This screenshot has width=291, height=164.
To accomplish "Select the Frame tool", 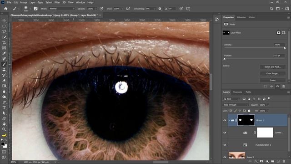I will [x=4, y=48].
